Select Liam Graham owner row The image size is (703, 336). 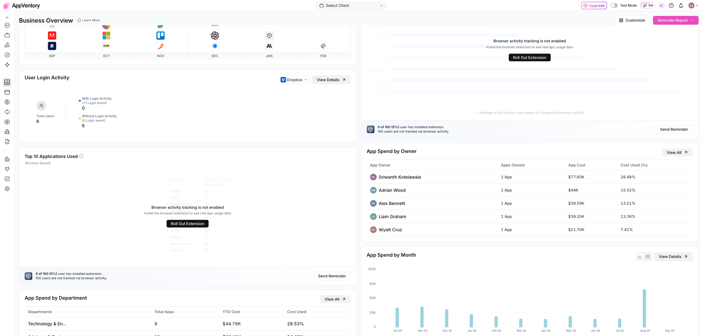point(529,217)
